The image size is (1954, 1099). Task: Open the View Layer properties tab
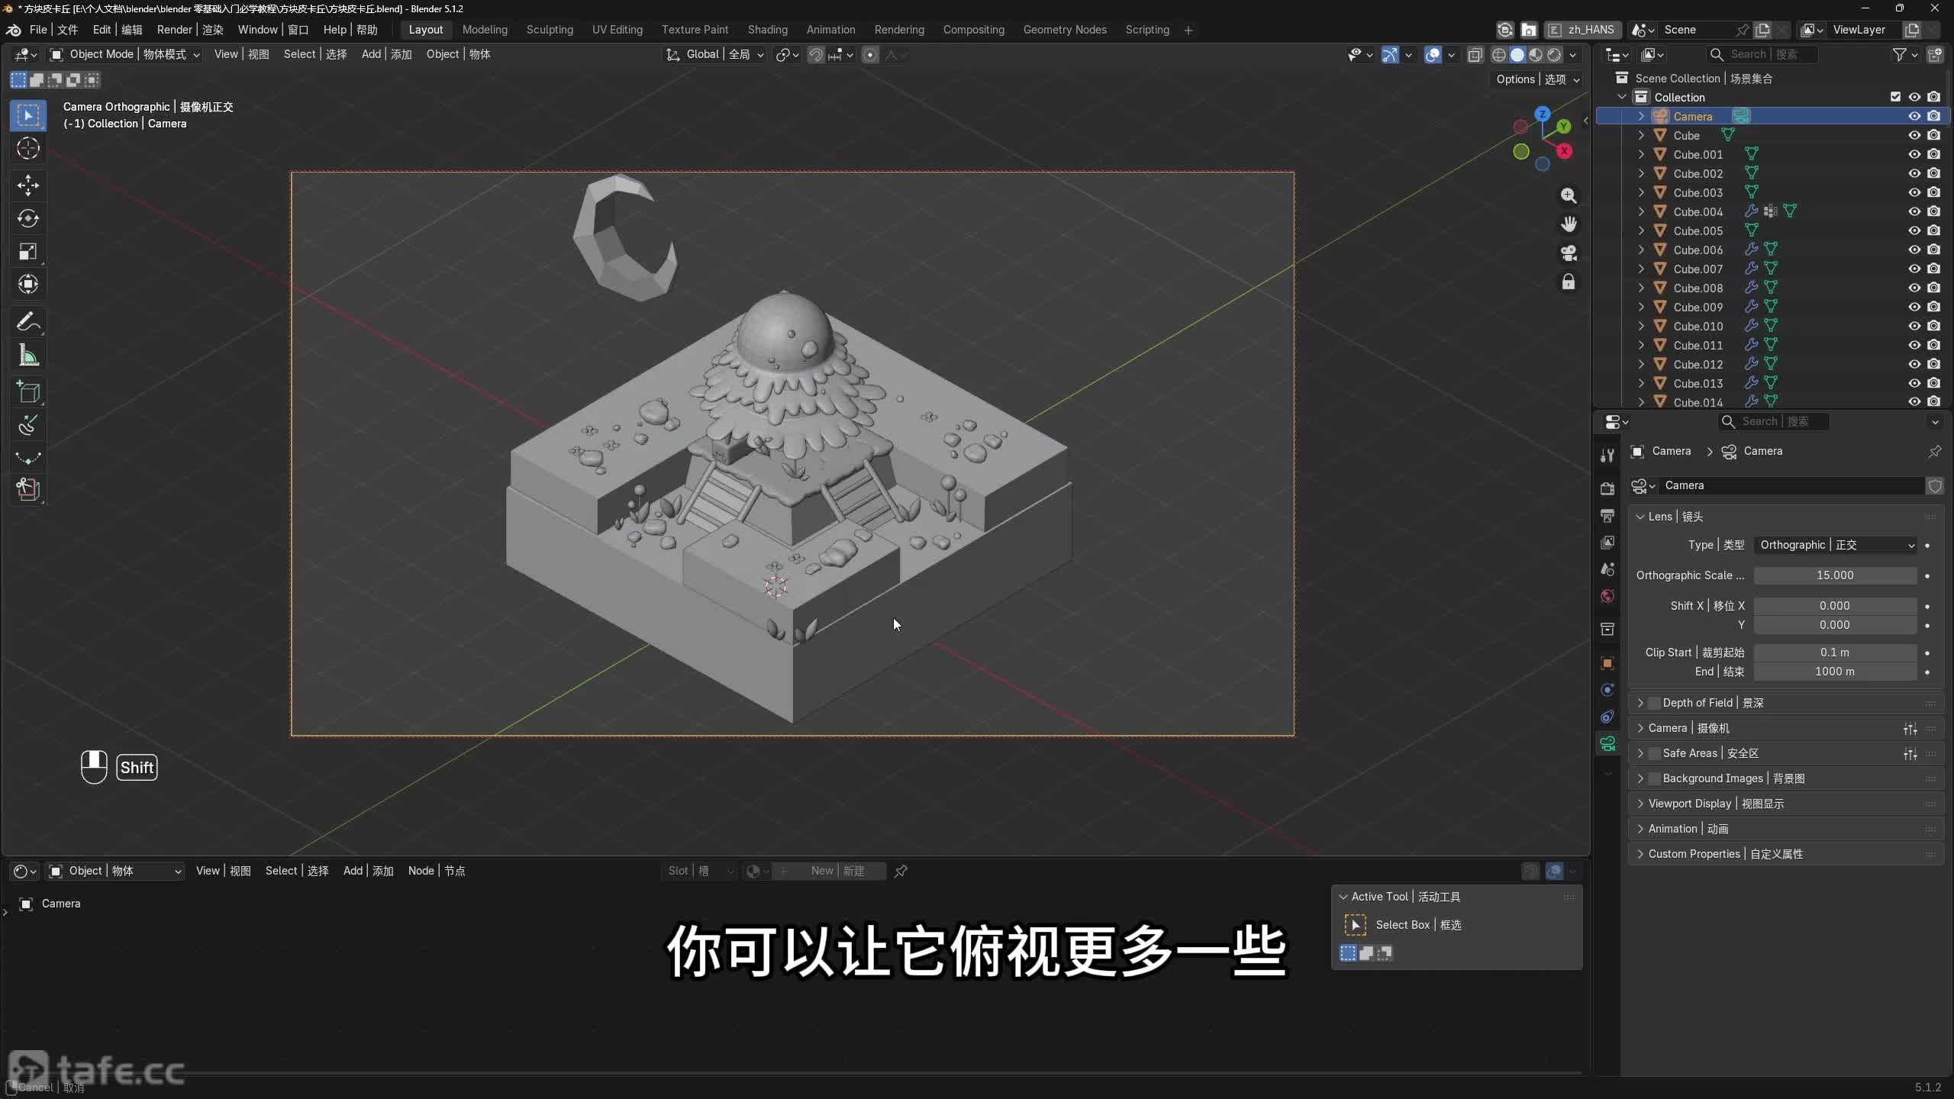tap(1607, 543)
